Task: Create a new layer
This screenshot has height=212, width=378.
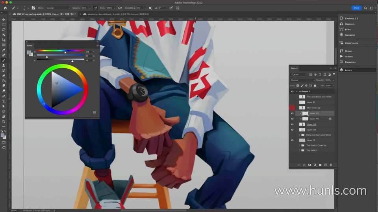Action: tap(326, 165)
